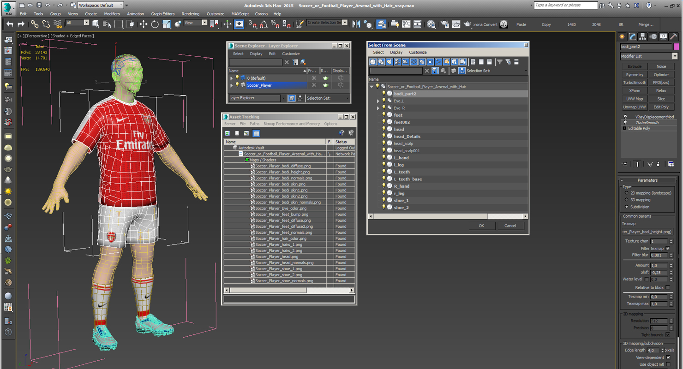Click OK in Select From Scene

[481, 226]
